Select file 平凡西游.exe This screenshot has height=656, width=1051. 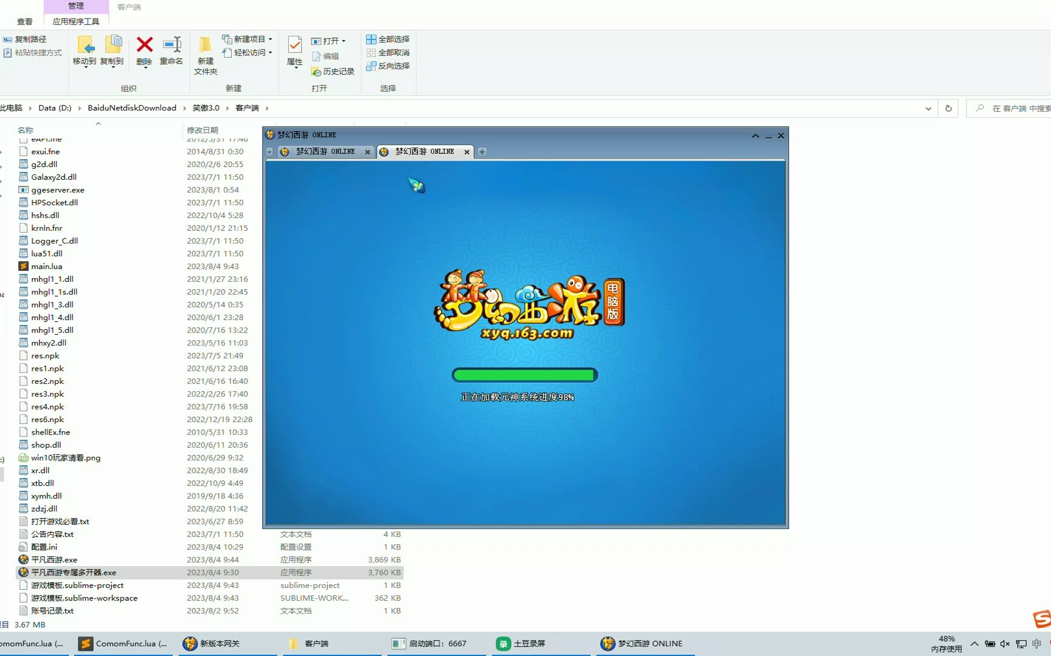[54, 559]
